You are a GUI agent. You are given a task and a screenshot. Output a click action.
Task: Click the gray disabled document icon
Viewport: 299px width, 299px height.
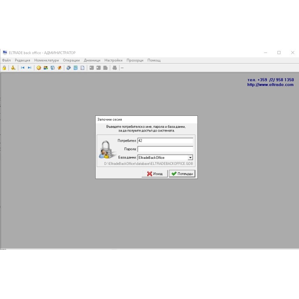[105, 68]
